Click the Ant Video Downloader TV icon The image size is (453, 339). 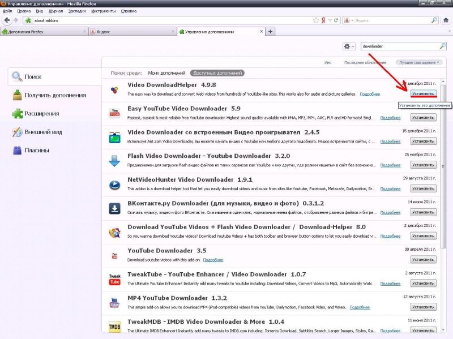pyautogui.click(x=114, y=137)
